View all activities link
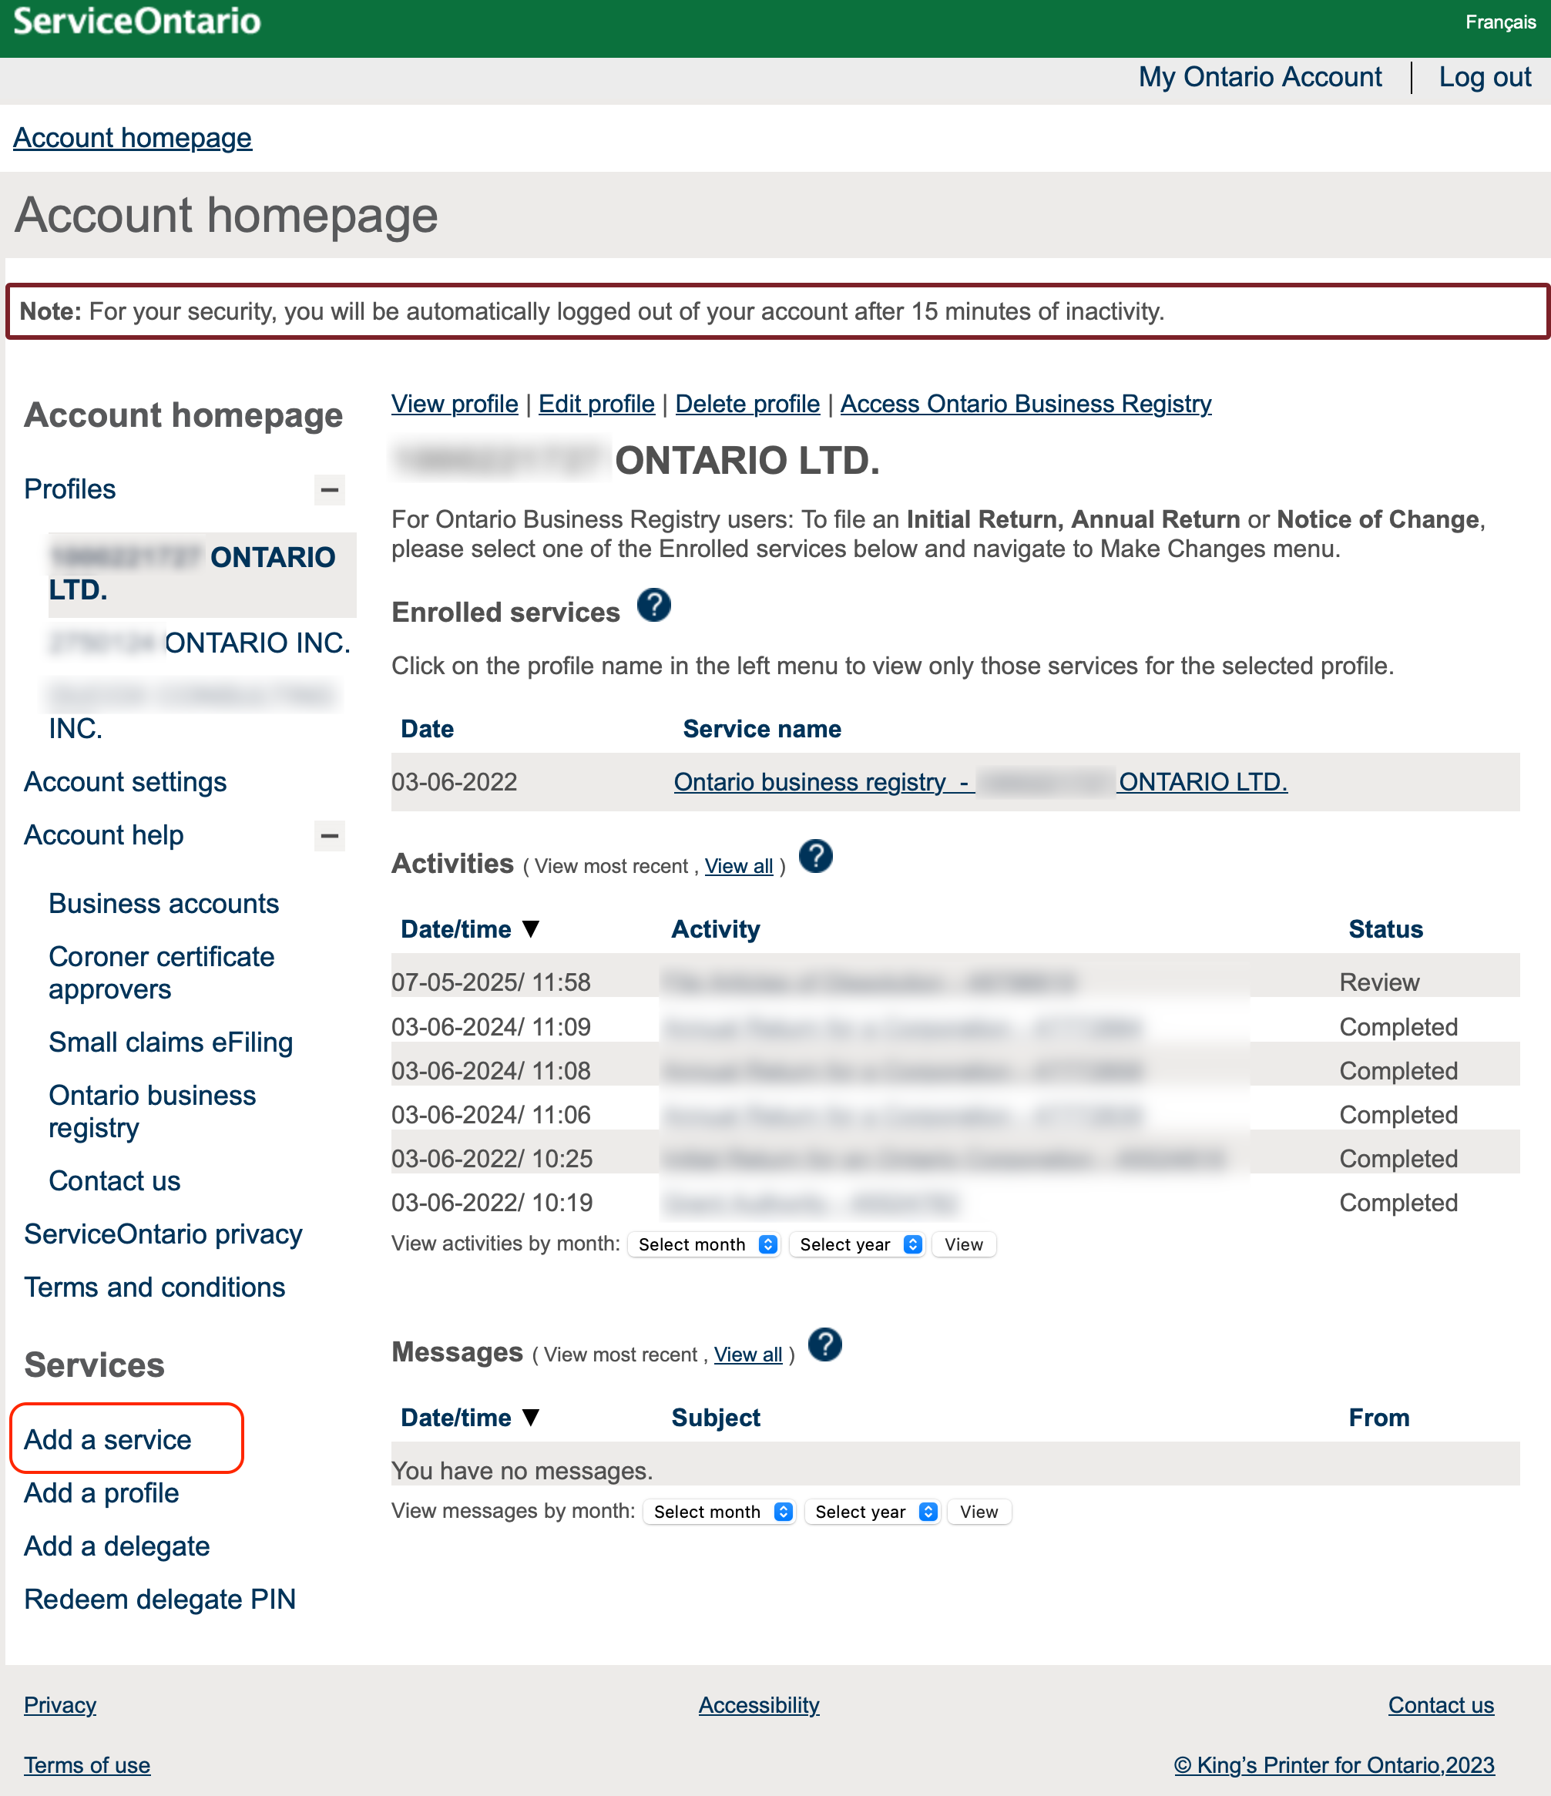This screenshot has height=1796, width=1551. 739,866
